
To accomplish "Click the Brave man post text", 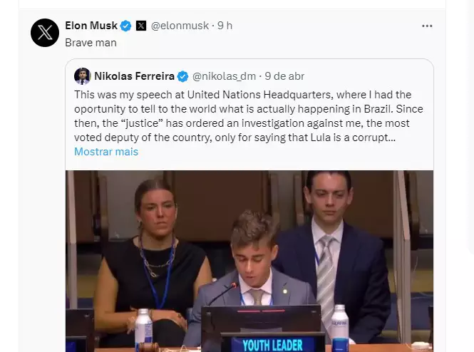I will click(91, 43).
